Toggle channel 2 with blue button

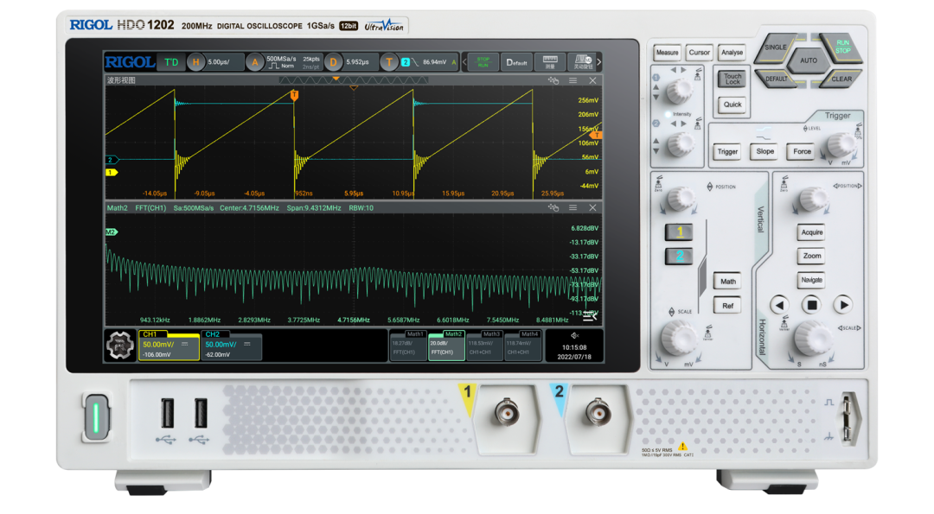pos(679,257)
